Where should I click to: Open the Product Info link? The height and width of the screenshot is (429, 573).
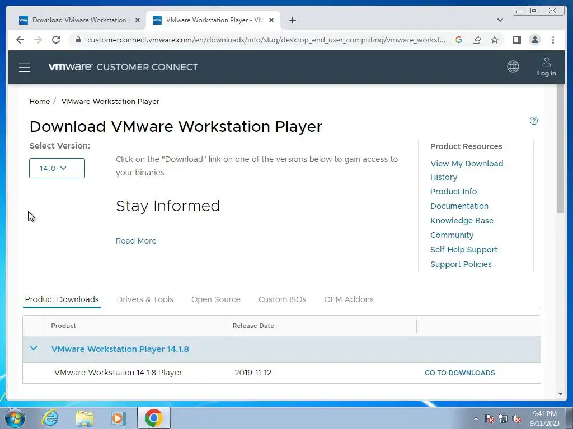453,192
